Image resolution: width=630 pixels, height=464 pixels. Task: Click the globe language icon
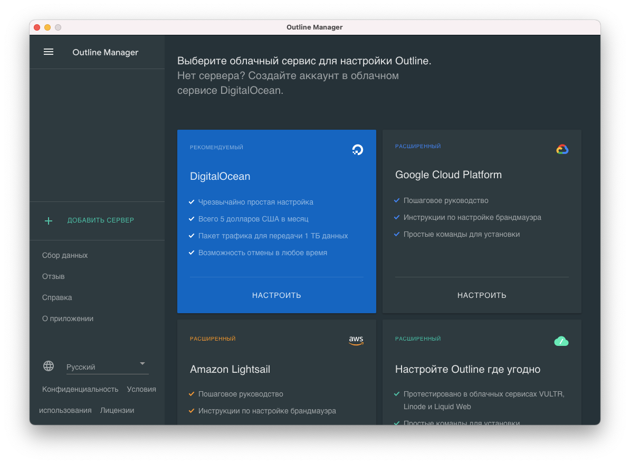(x=49, y=366)
